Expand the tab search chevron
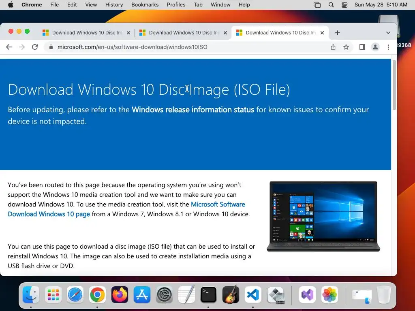 tap(388, 33)
